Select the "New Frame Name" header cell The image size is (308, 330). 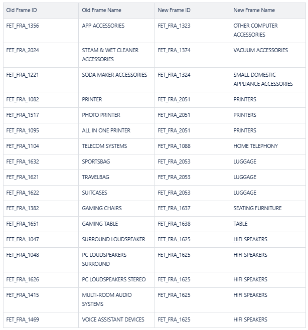click(x=254, y=10)
